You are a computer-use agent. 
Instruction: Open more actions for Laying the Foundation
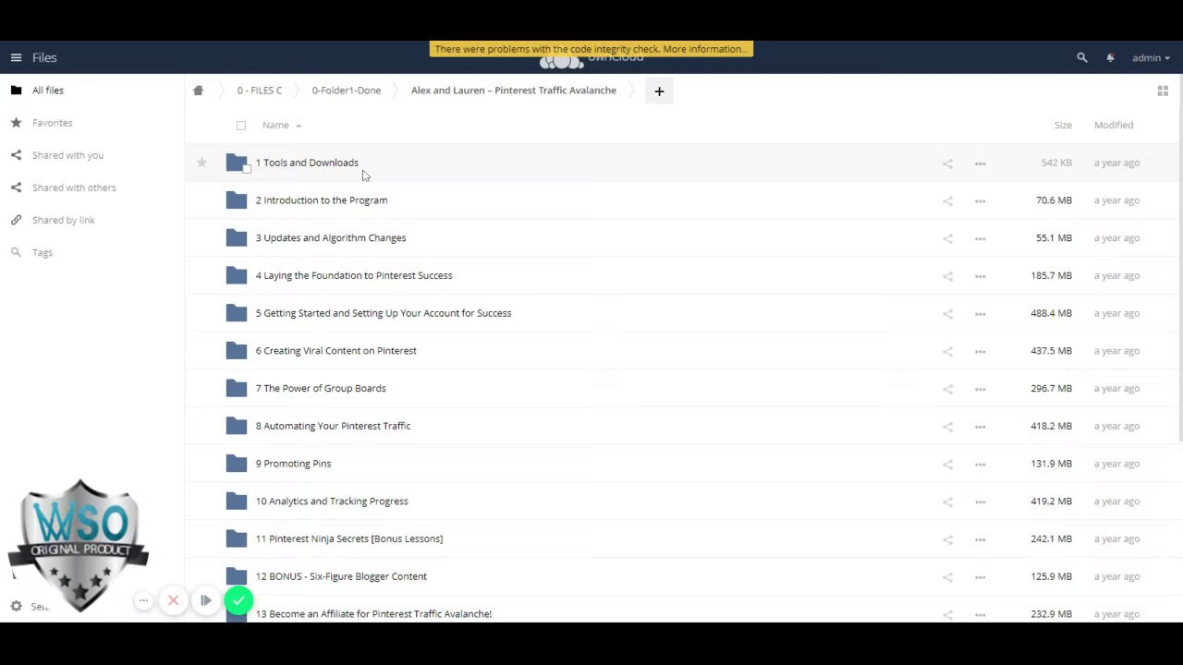[x=980, y=276]
